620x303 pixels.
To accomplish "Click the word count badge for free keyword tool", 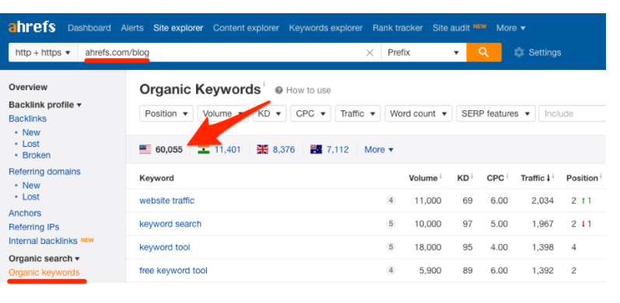I will click(x=391, y=270).
